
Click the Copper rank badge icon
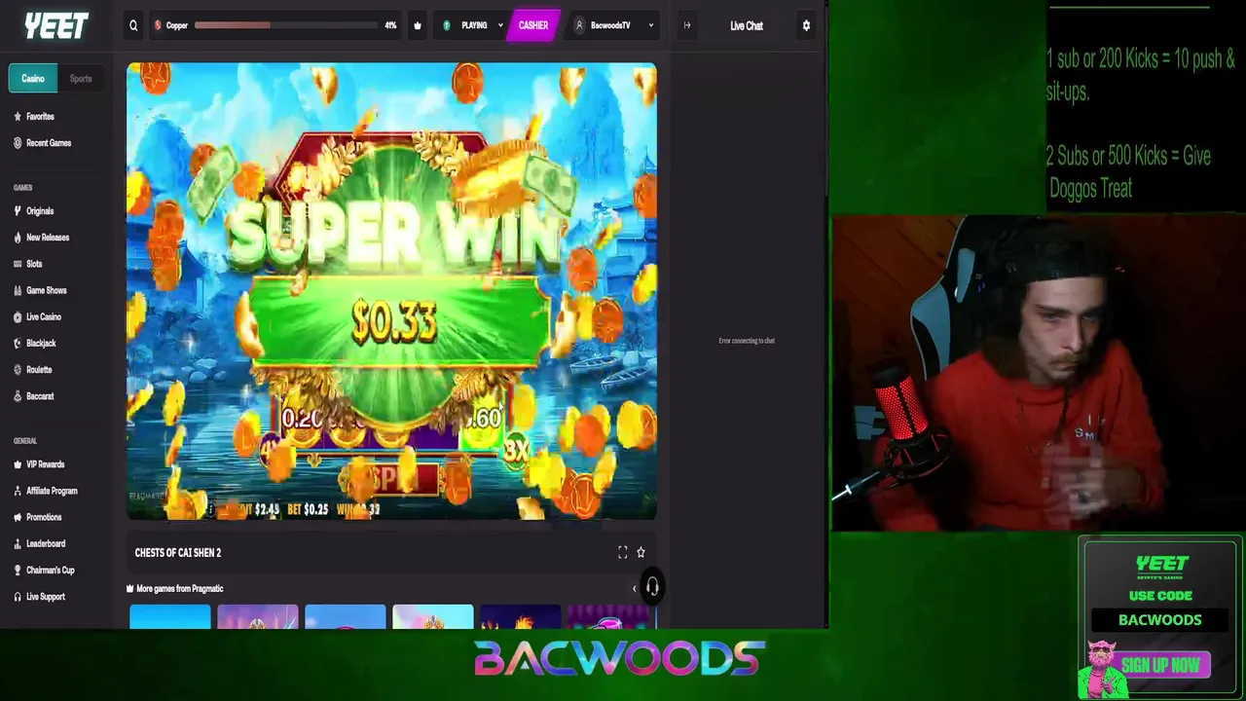(158, 25)
